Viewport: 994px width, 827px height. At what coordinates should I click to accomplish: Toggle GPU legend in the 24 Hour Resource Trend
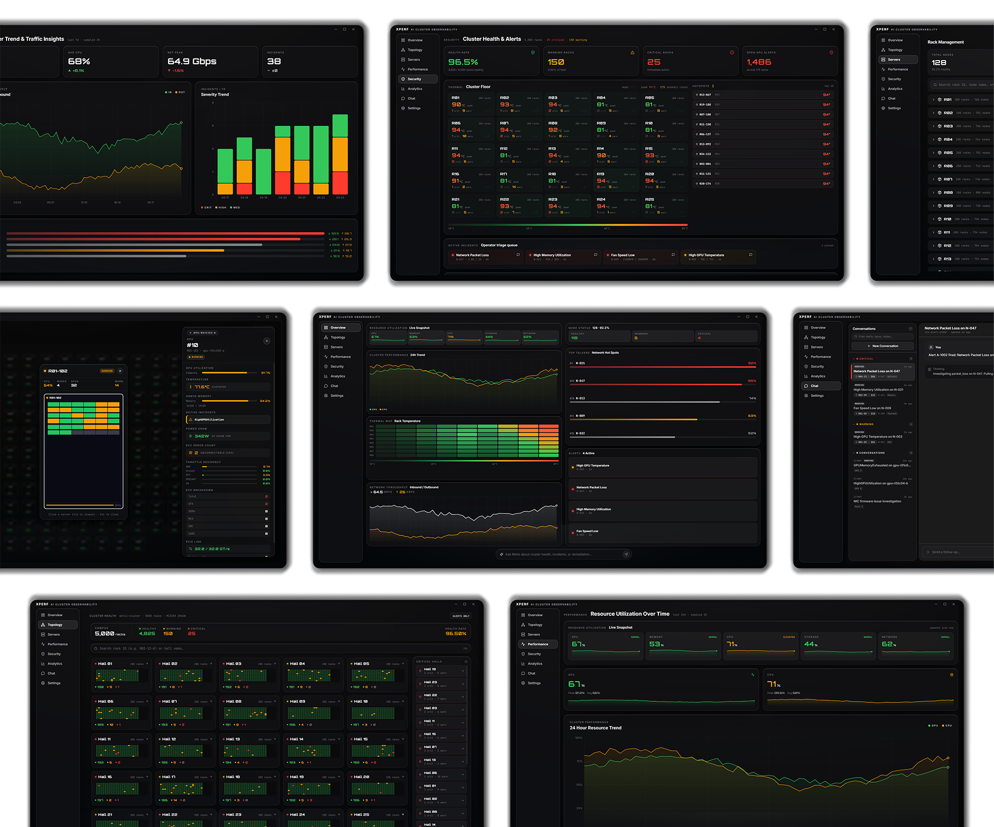[x=933, y=726]
